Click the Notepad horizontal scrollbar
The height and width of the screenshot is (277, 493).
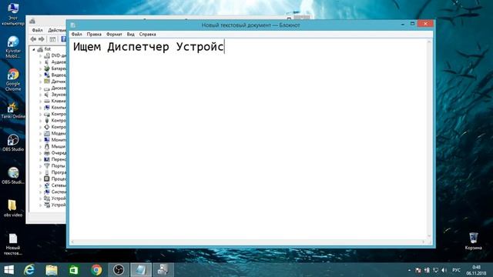pos(248,242)
